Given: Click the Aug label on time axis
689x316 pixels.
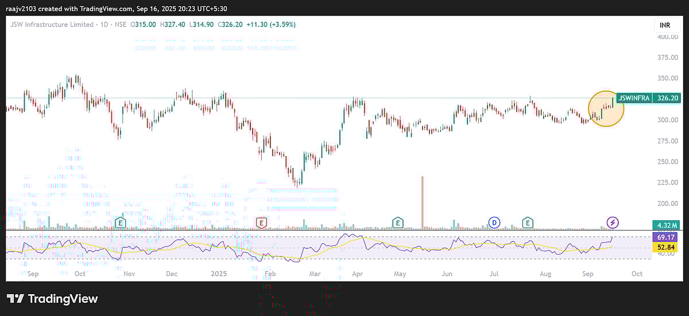Looking at the screenshot, I should point(545,274).
